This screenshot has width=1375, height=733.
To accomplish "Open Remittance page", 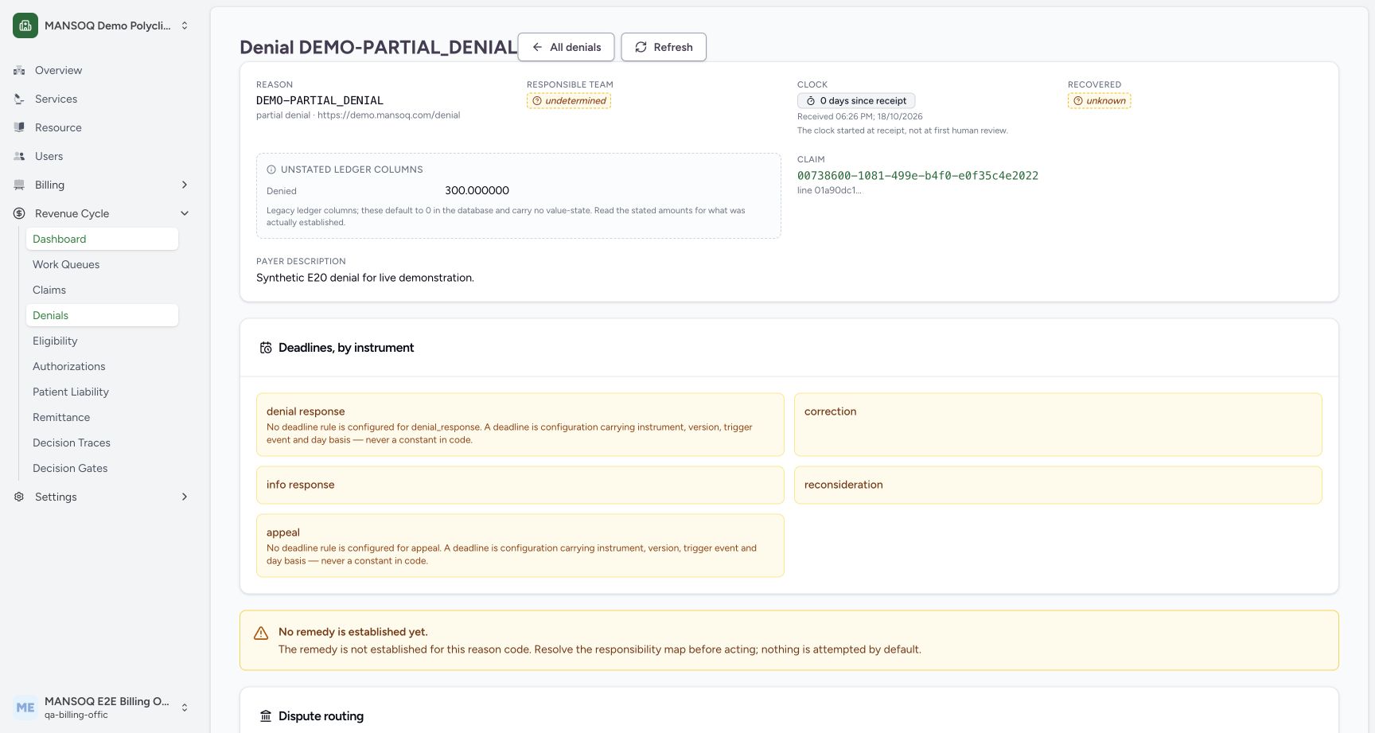I will 102,417.
